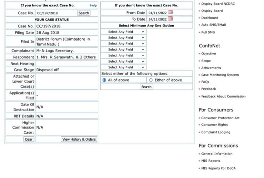
Task: Open the Scope link under ConfoNet
Action: [x=206, y=61]
